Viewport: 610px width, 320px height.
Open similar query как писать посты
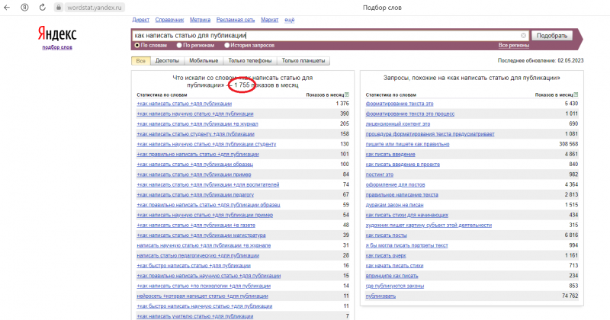pyautogui.click(x=386, y=235)
